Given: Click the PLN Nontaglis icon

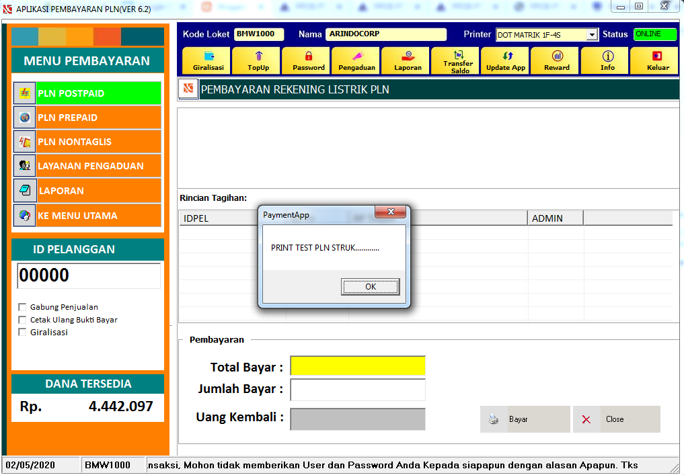Looking at the screenshot, I should [24, 142].
